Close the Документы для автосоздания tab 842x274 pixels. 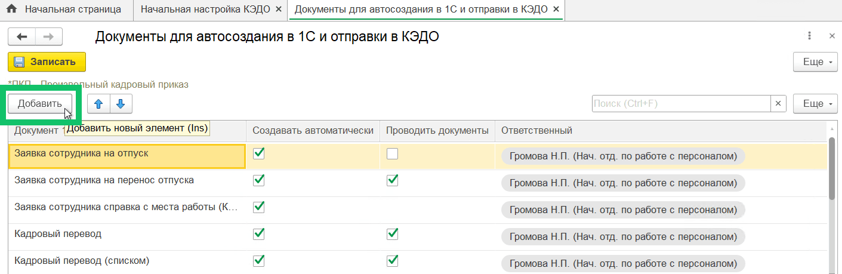tap(556, 10)
